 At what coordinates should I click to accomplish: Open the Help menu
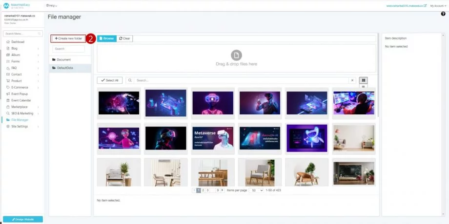click(52, 6)
